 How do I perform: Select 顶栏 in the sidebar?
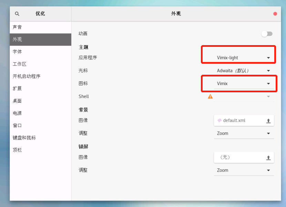pos(41,150)
